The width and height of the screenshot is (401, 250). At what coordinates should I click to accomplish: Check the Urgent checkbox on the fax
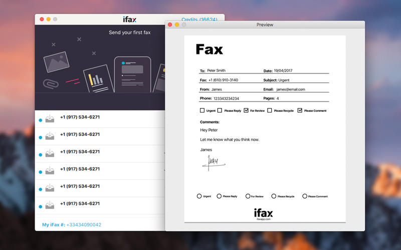203,110
